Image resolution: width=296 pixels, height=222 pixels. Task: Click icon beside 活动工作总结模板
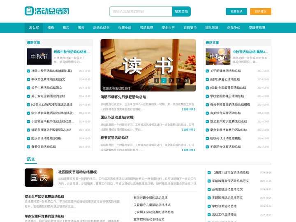click(209, 215)
